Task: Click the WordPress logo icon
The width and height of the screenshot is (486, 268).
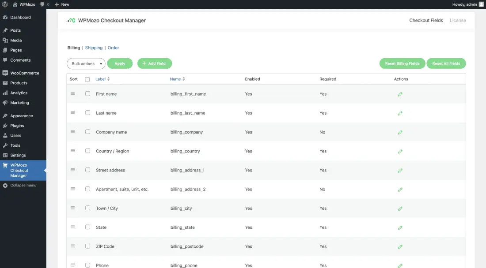Action: [x=5, y=4]
